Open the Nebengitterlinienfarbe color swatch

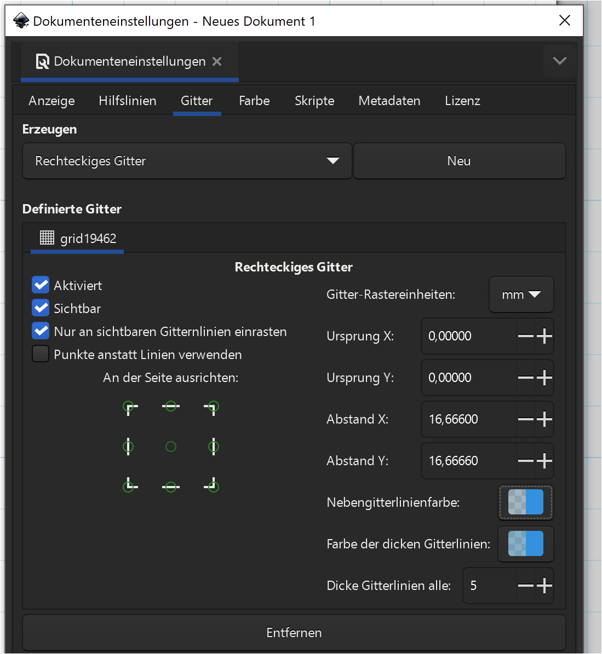526,502
